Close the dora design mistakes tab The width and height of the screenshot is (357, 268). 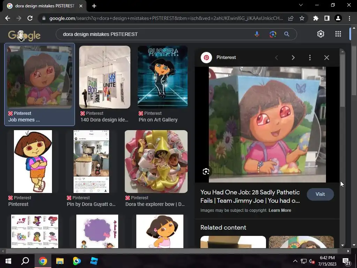[x=81, y=6]
